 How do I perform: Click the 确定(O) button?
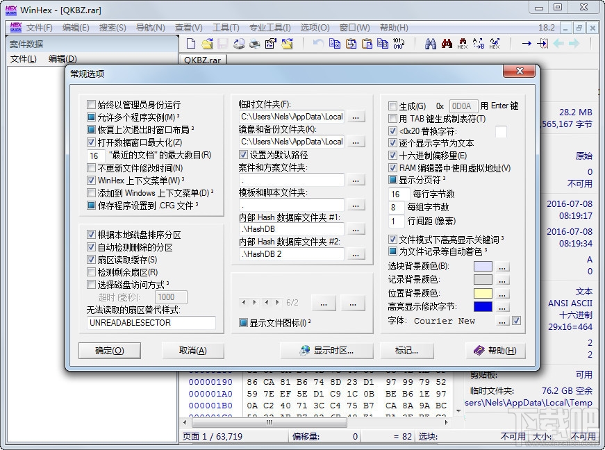tap(110, 351)
